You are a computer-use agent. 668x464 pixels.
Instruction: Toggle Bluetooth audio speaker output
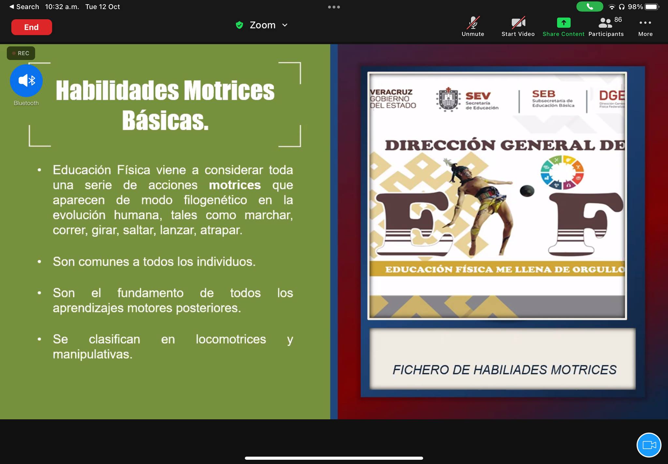point(26,81)
